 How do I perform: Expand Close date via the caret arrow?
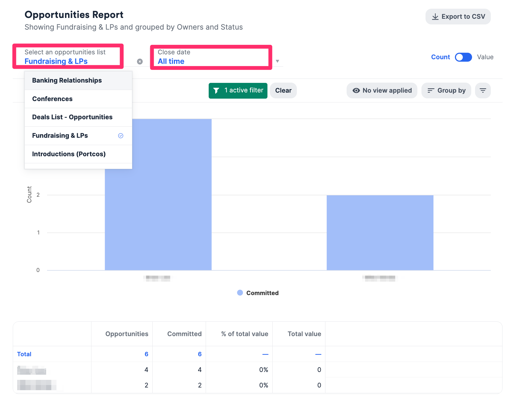[278, 61]
